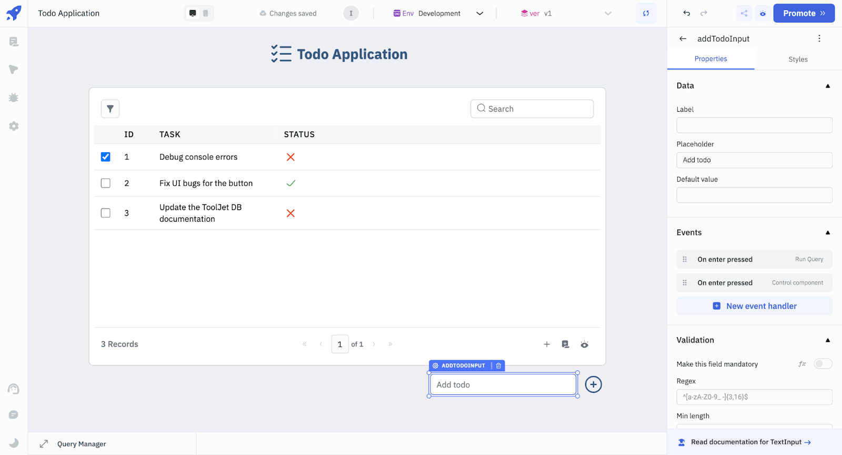Switch to the Styles tab
This screenshot has width=842, height=455.
(798, 60)
